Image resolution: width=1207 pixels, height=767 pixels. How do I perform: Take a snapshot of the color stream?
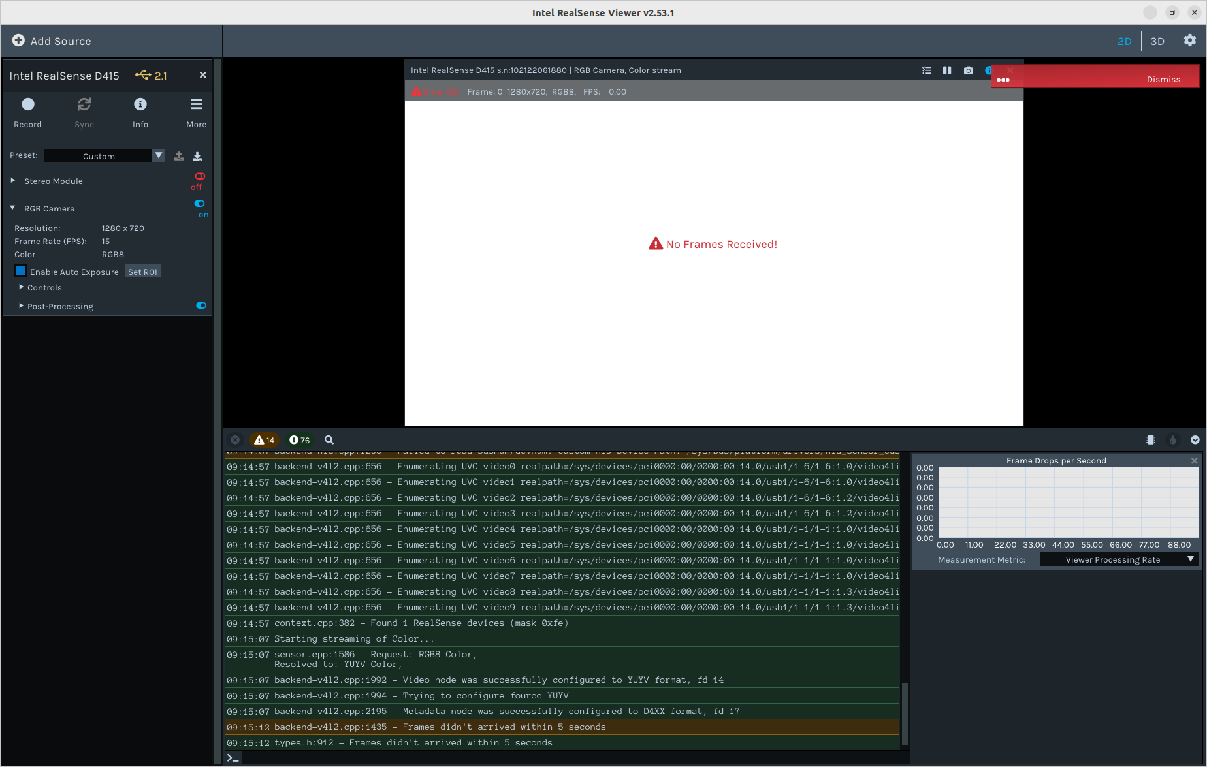click(969, 70)
